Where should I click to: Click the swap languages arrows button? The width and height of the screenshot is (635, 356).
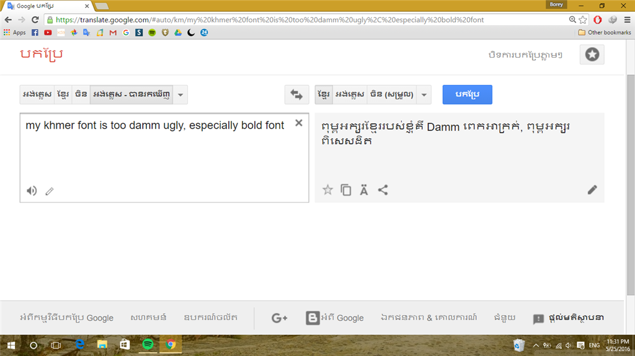[296, 95]
